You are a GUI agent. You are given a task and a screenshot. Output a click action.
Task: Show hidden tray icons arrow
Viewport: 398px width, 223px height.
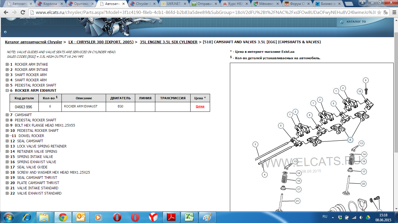333,217
